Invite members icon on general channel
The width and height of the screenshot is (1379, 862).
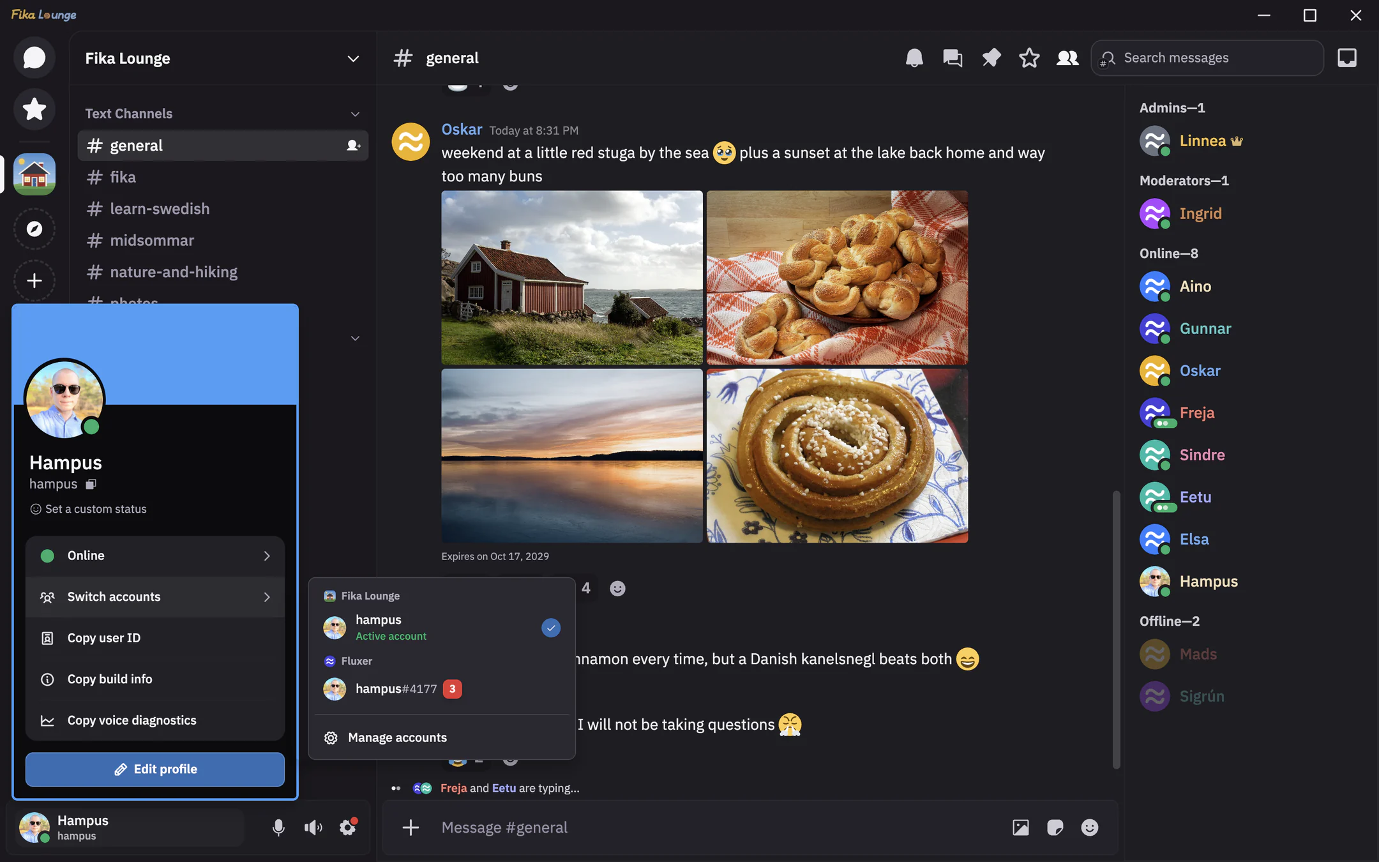click(x=353, y=146)
